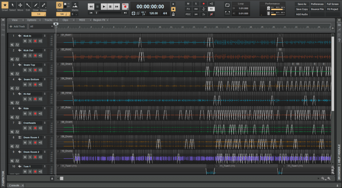Click the Rewind transport button
Image resolution: width=342 pixels, height=188 pixels.
[x=91, y=7]
